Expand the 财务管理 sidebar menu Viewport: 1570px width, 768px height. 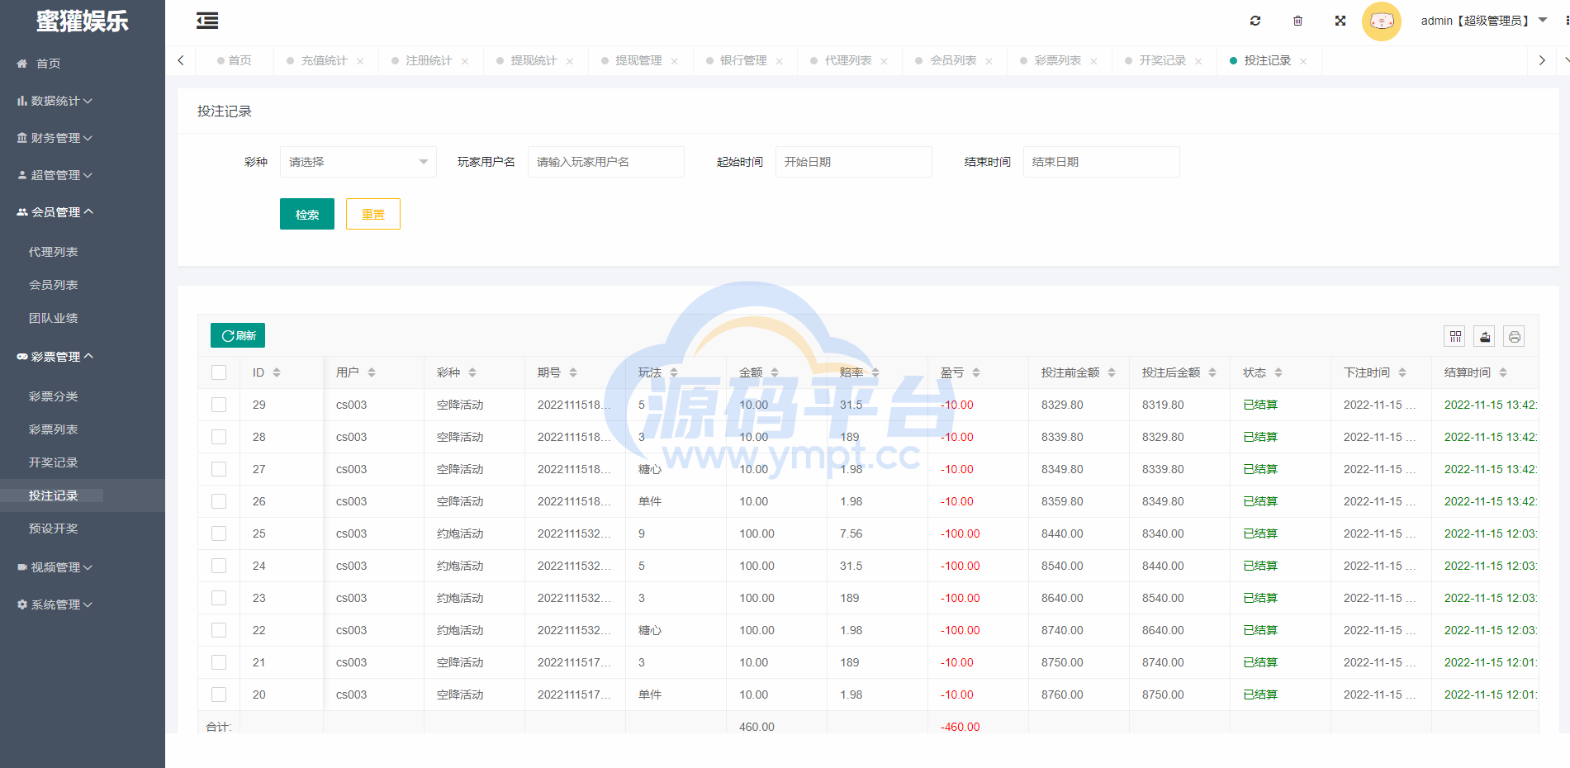83,138
